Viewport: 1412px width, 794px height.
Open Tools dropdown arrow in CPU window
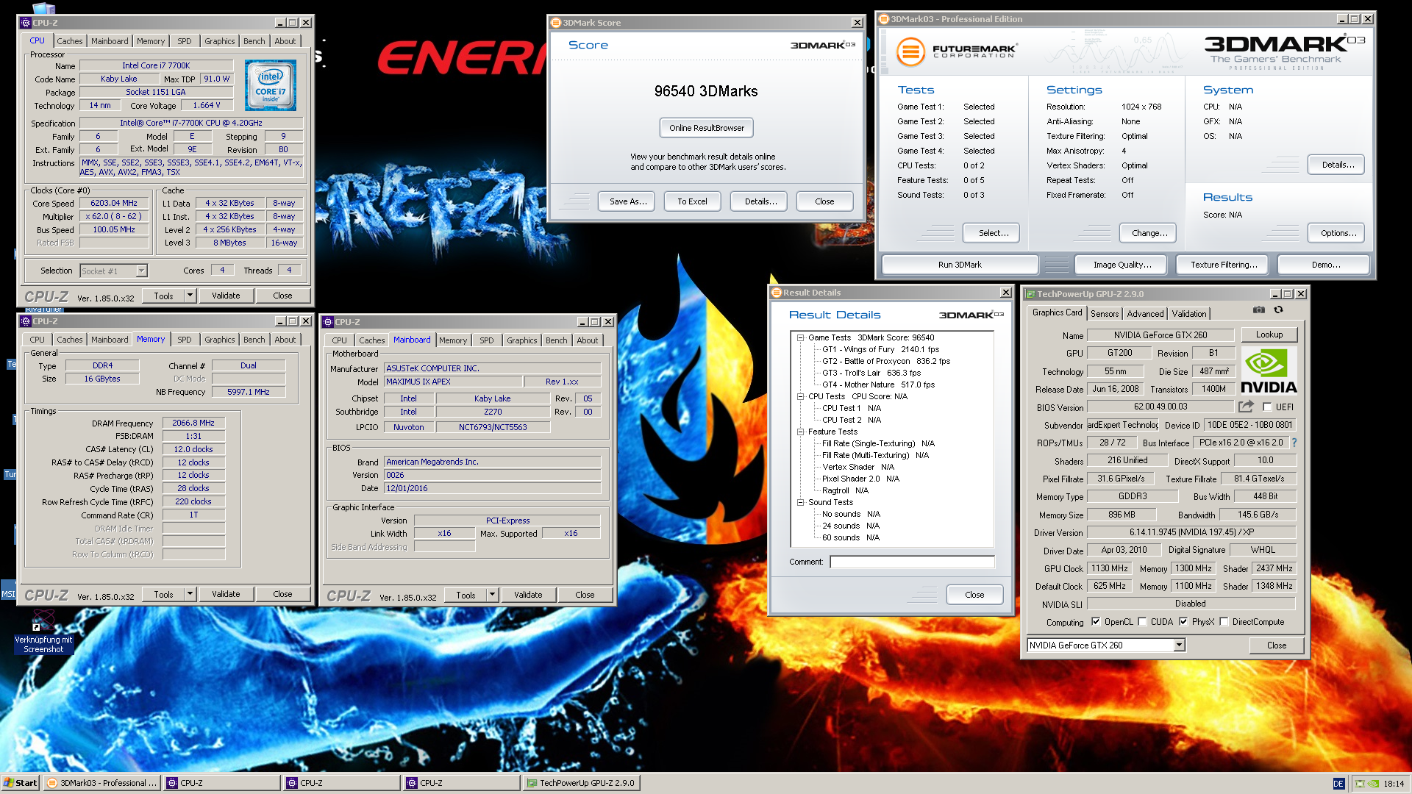coord(190,296)
